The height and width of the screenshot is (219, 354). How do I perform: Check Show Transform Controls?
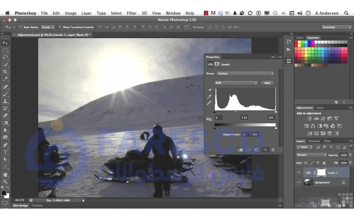tap(60, 27)
